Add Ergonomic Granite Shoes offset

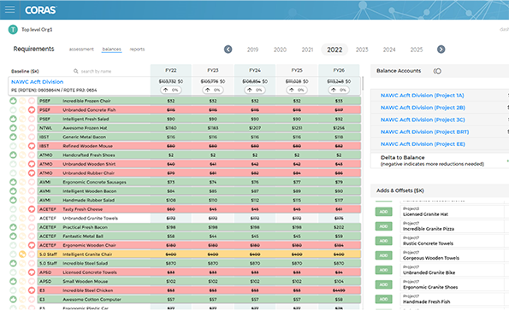(384, 284)
